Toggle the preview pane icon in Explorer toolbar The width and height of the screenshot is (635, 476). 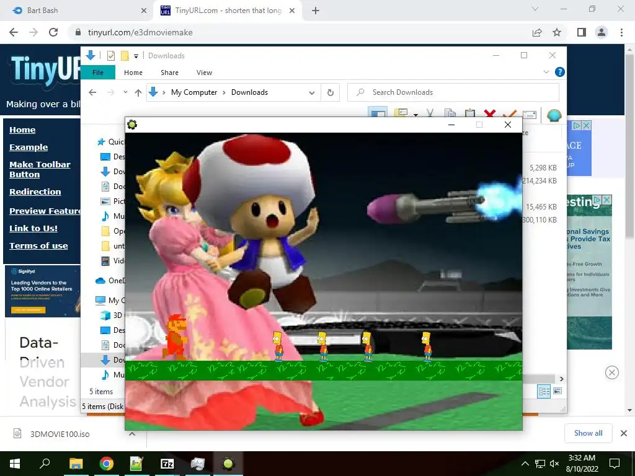(x=378, y=113)
